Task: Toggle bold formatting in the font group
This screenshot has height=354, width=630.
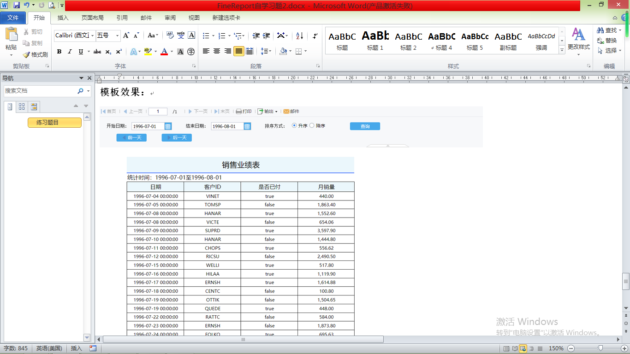Action: [x=59, y=52]
